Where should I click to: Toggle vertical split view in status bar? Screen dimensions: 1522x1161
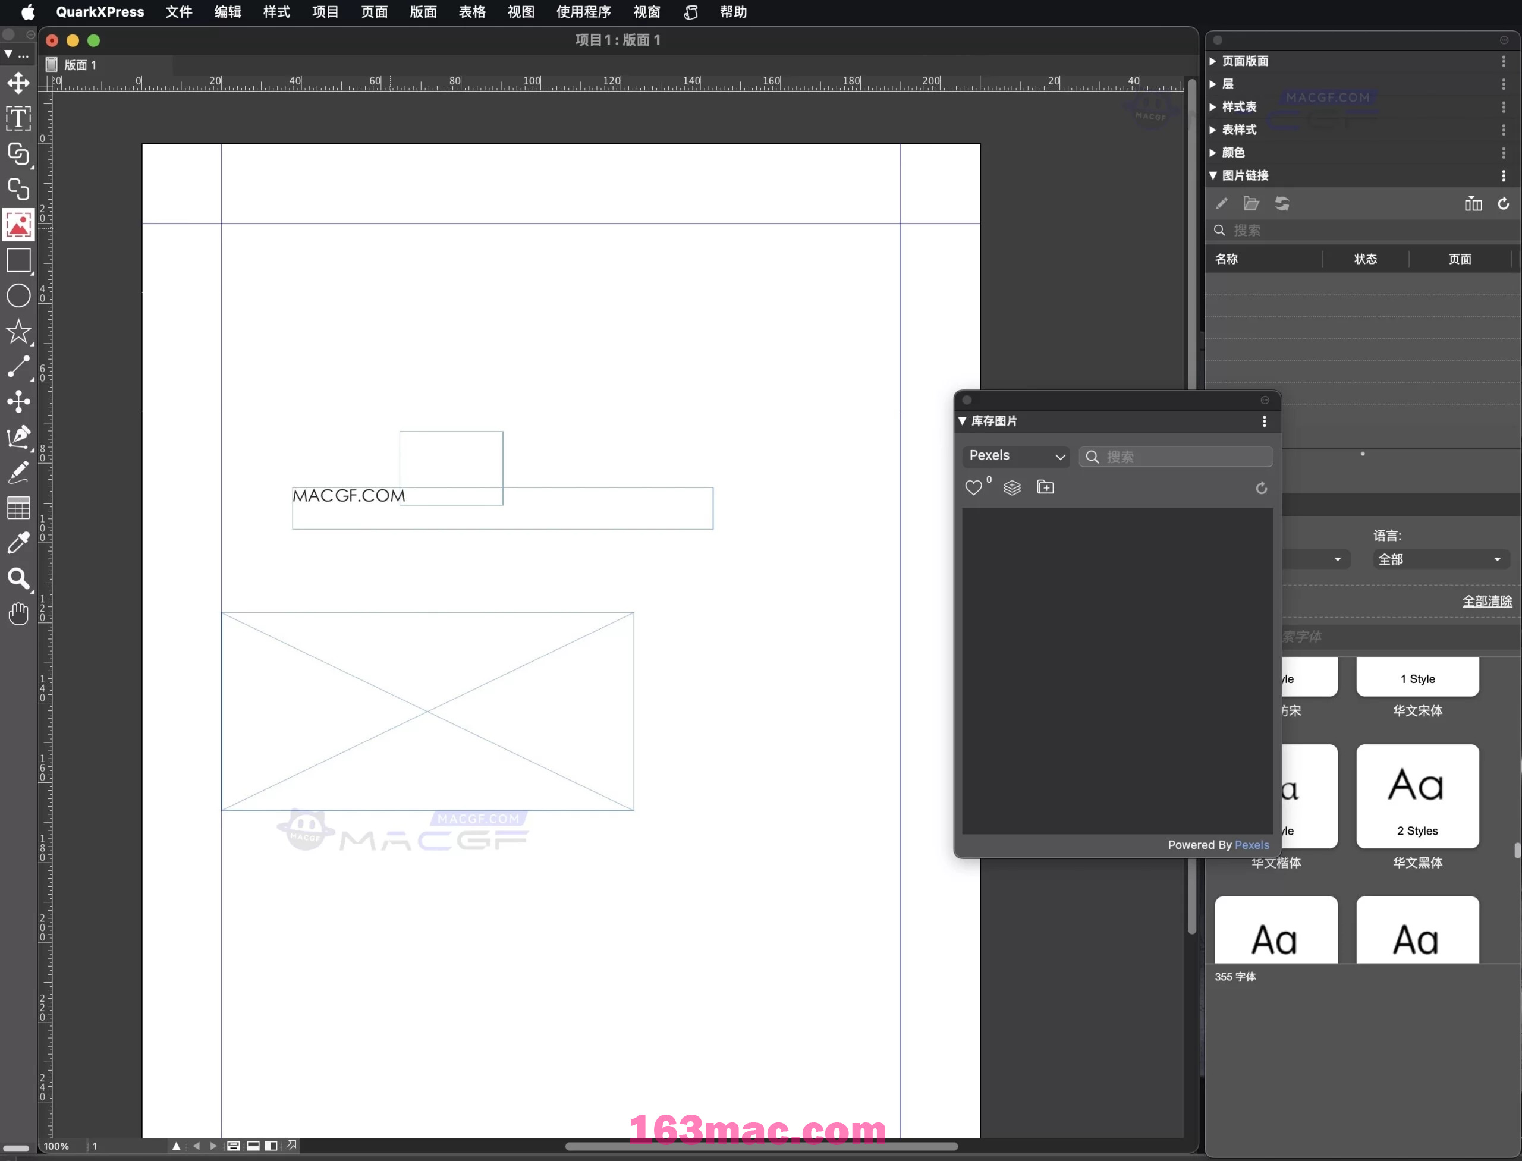pyautogui.click(x=272, y=1147)
